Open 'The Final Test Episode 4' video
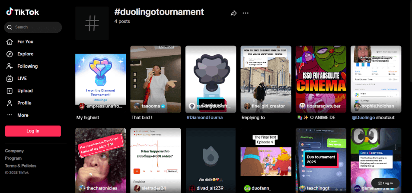The width and height of the screenshot is (412, 193). (x=266, y=160)
